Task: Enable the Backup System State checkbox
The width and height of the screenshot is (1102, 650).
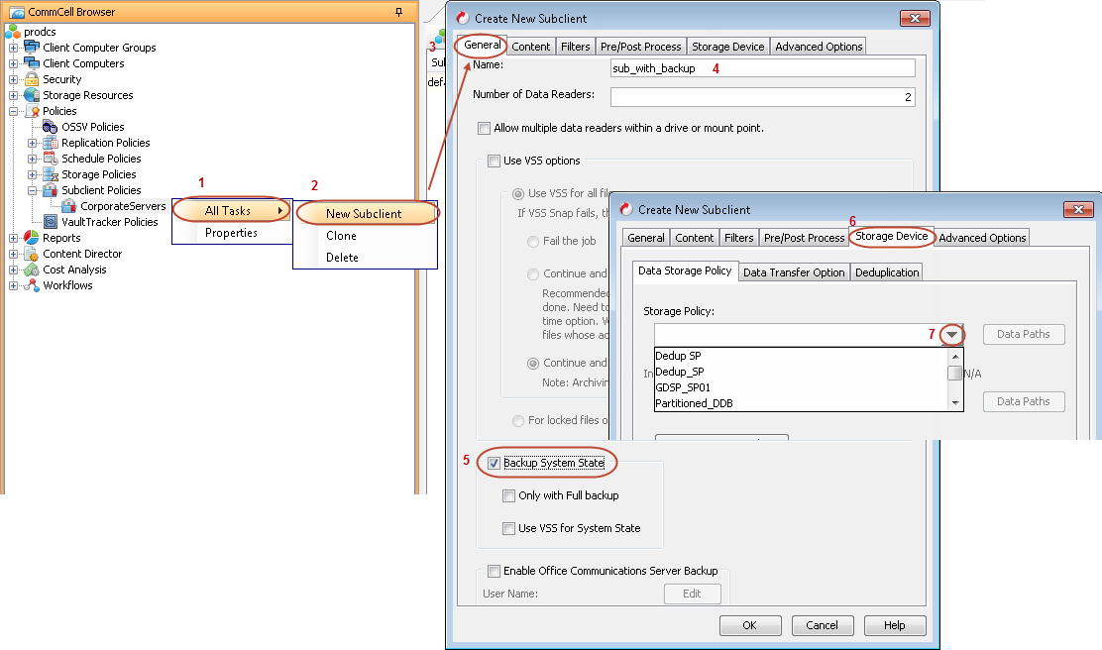Action: point(494,463)
